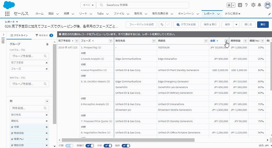Open the すべて search scope dropdown
This screenshot has height=148, width=272.
point(88,5)
